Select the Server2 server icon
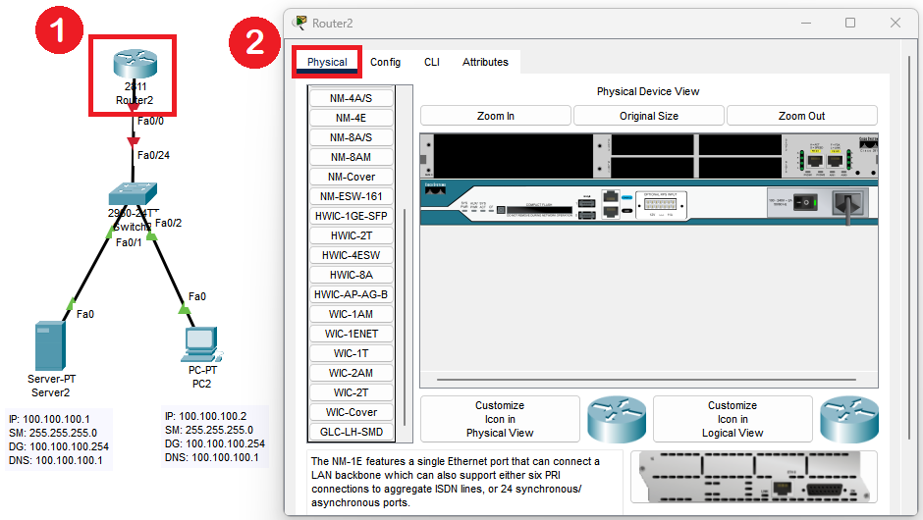The image size is (923, 520). (x=50, y=345)
